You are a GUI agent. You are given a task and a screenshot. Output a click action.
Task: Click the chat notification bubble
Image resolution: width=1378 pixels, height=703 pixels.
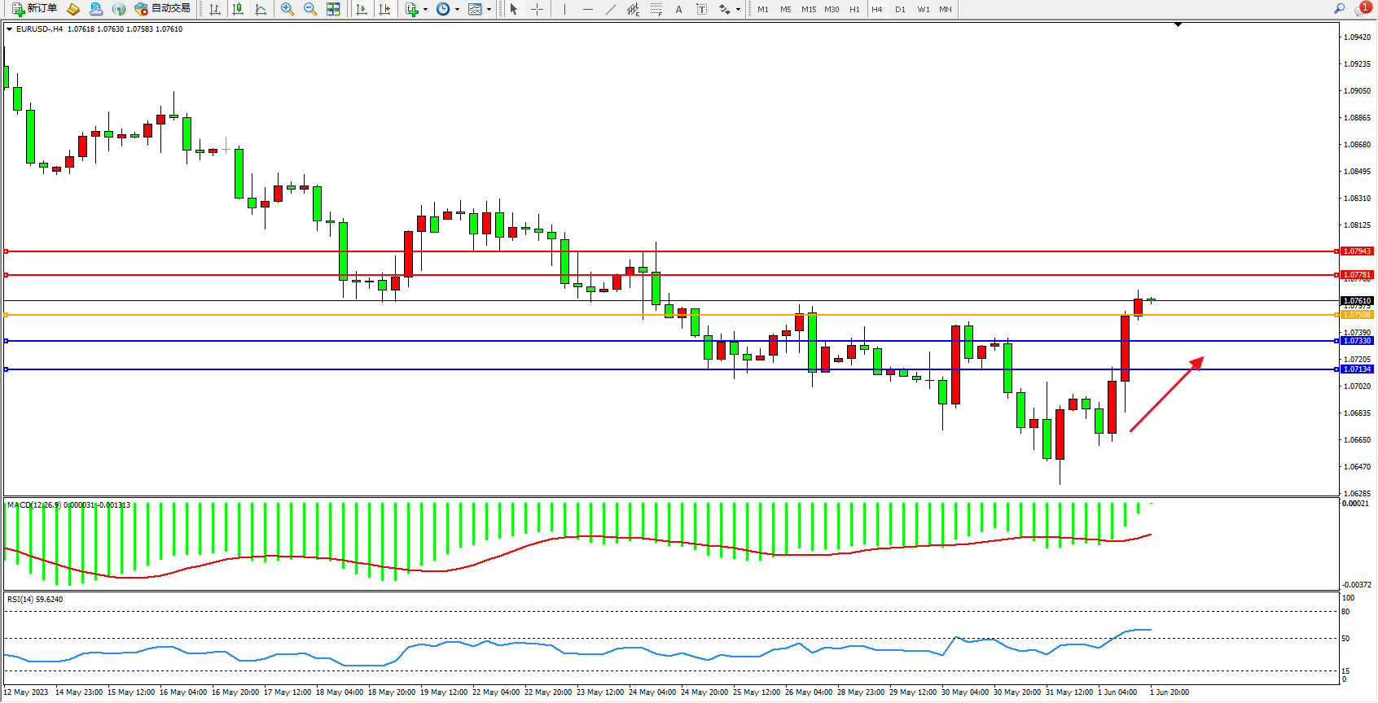1362,9
